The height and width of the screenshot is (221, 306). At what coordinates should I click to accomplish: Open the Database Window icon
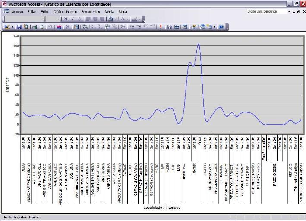(202, 27)
